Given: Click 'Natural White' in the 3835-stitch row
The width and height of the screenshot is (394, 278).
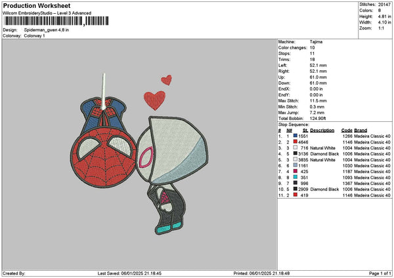Looking at the screenshot, I should [x=322, y=160].
